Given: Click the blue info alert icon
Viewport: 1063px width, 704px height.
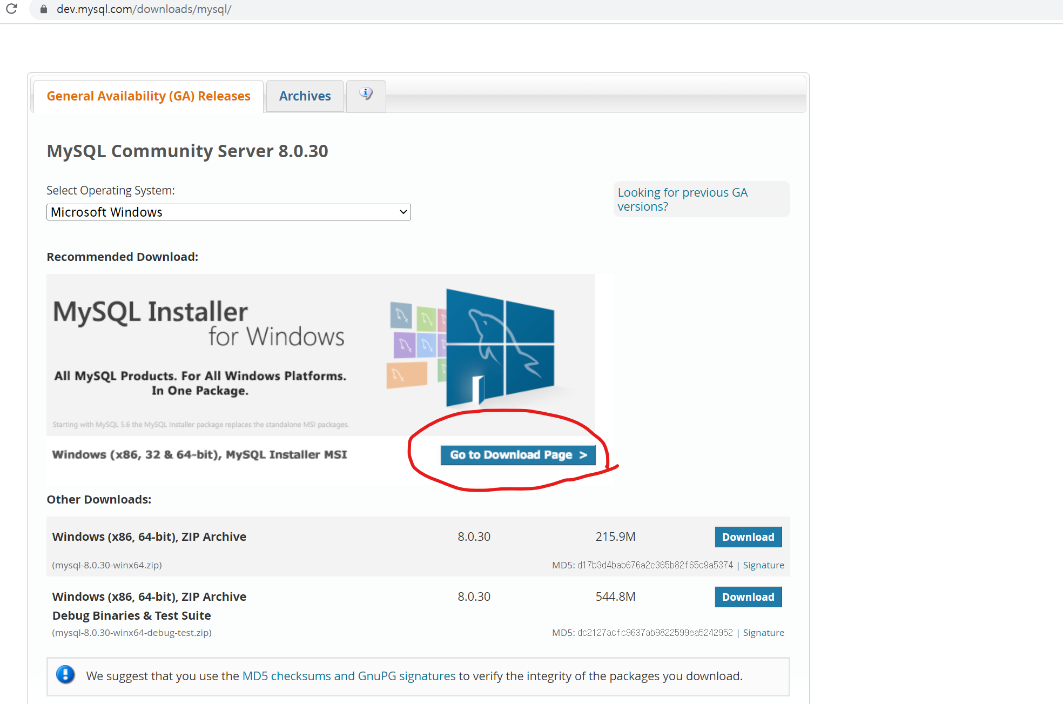Looking at the screenshot, I should click(65, 675).
